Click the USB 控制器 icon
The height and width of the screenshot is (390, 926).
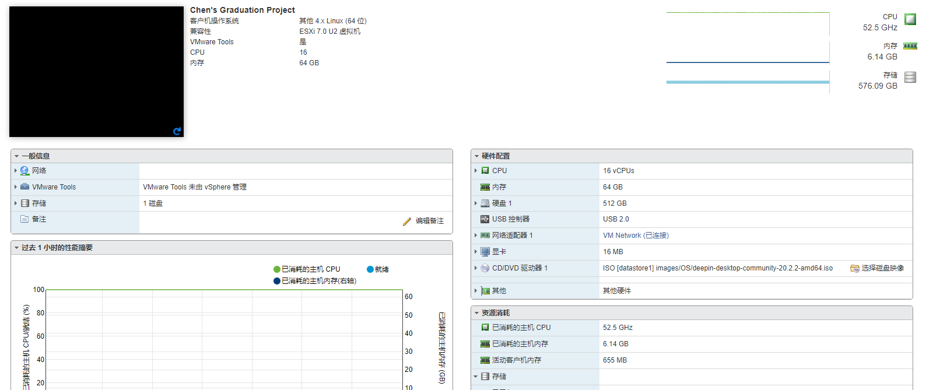click(485, 219)
